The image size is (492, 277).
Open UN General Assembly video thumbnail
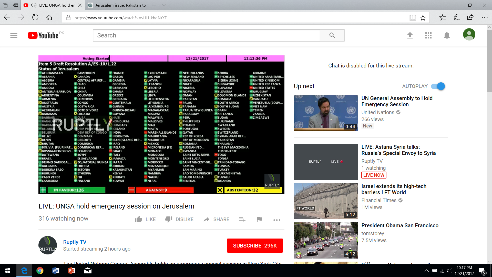[x=326, y=113]
